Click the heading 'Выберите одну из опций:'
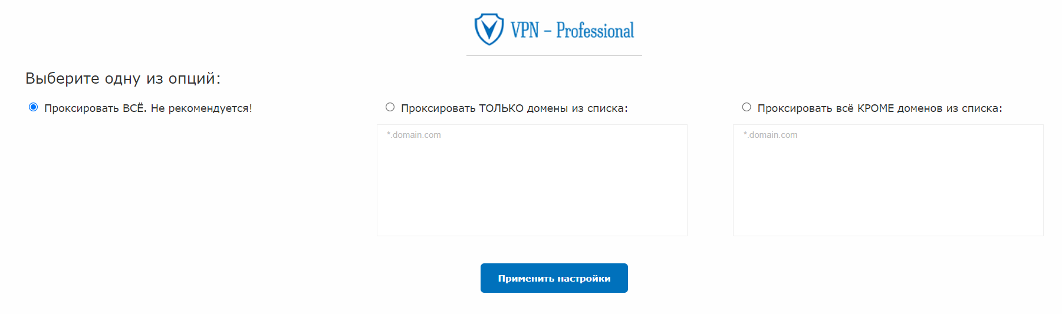1062x314 pixels. tap(123, 78)
